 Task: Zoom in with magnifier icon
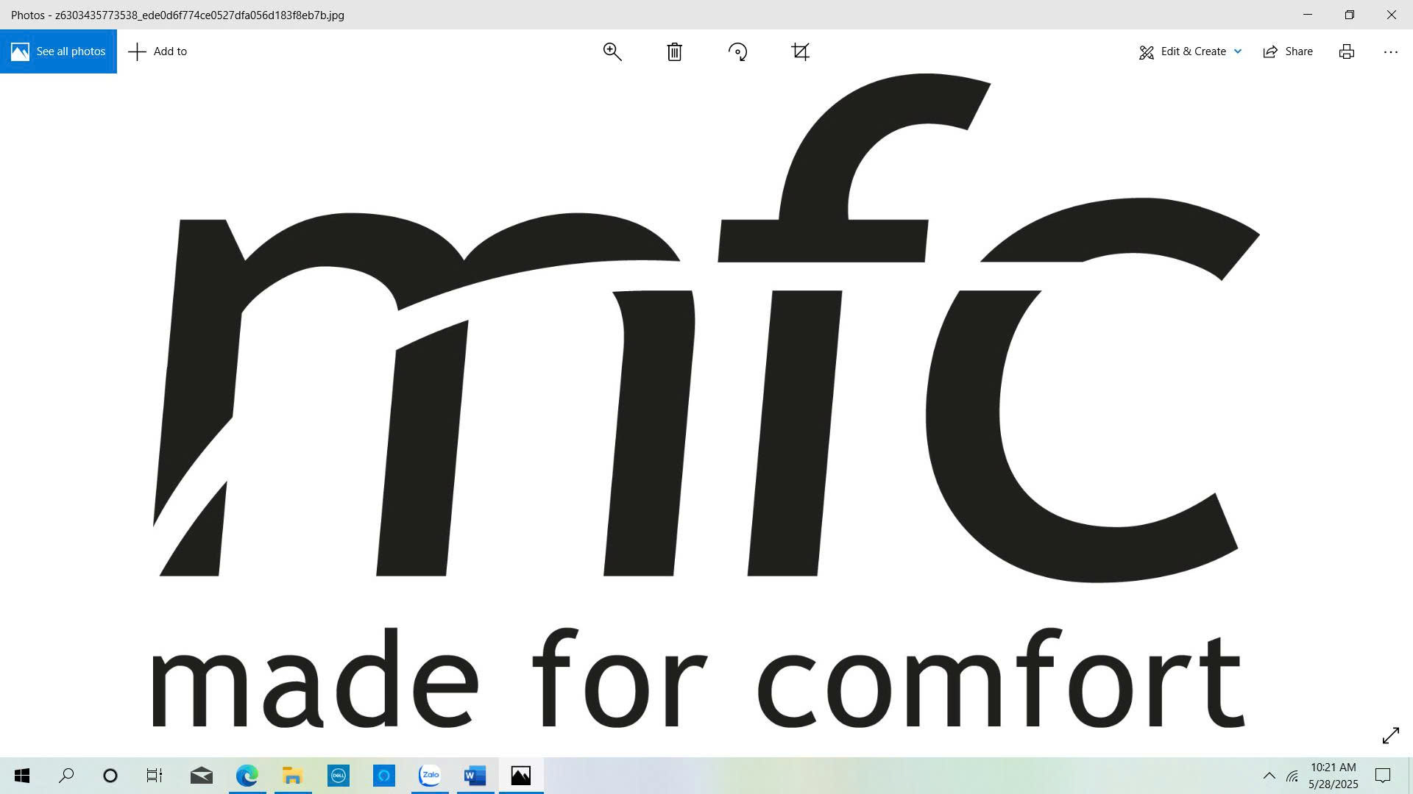click(x=612, y=51)
